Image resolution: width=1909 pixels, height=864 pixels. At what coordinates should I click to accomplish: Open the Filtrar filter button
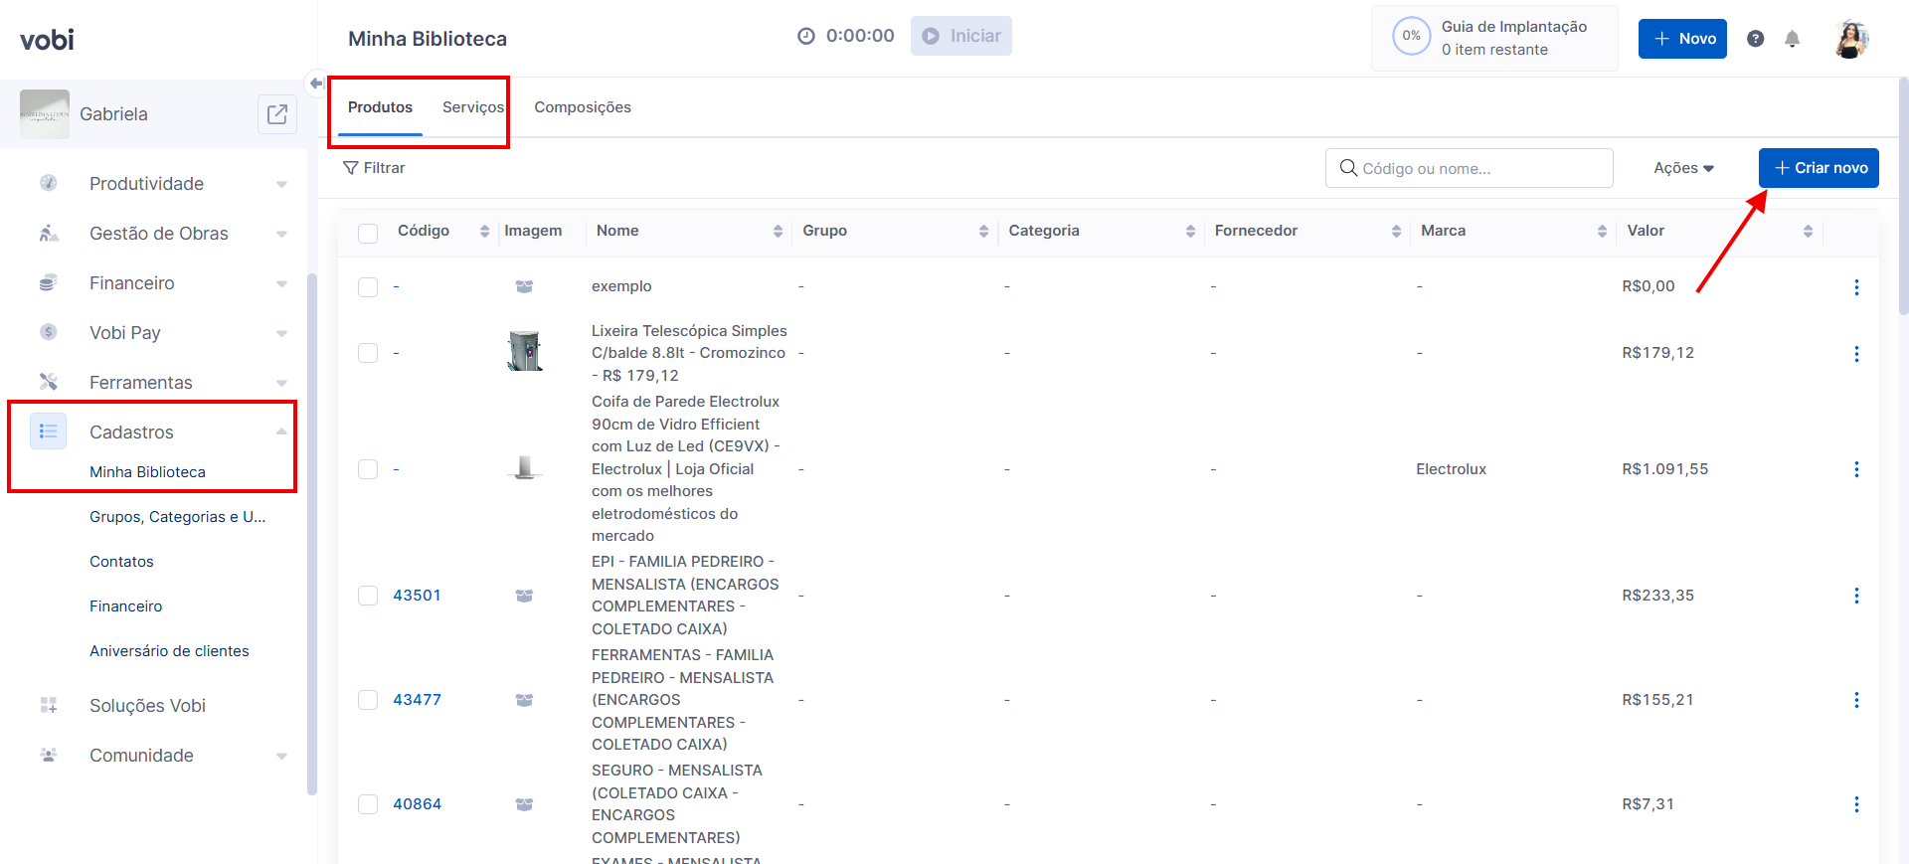tap(374, 168)
